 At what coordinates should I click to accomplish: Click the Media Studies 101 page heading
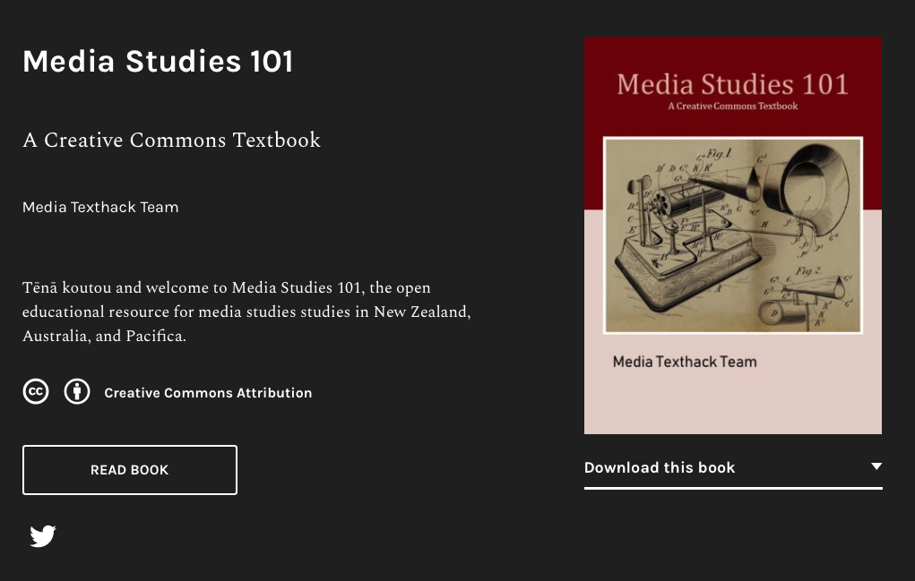(x=158, y=61)
